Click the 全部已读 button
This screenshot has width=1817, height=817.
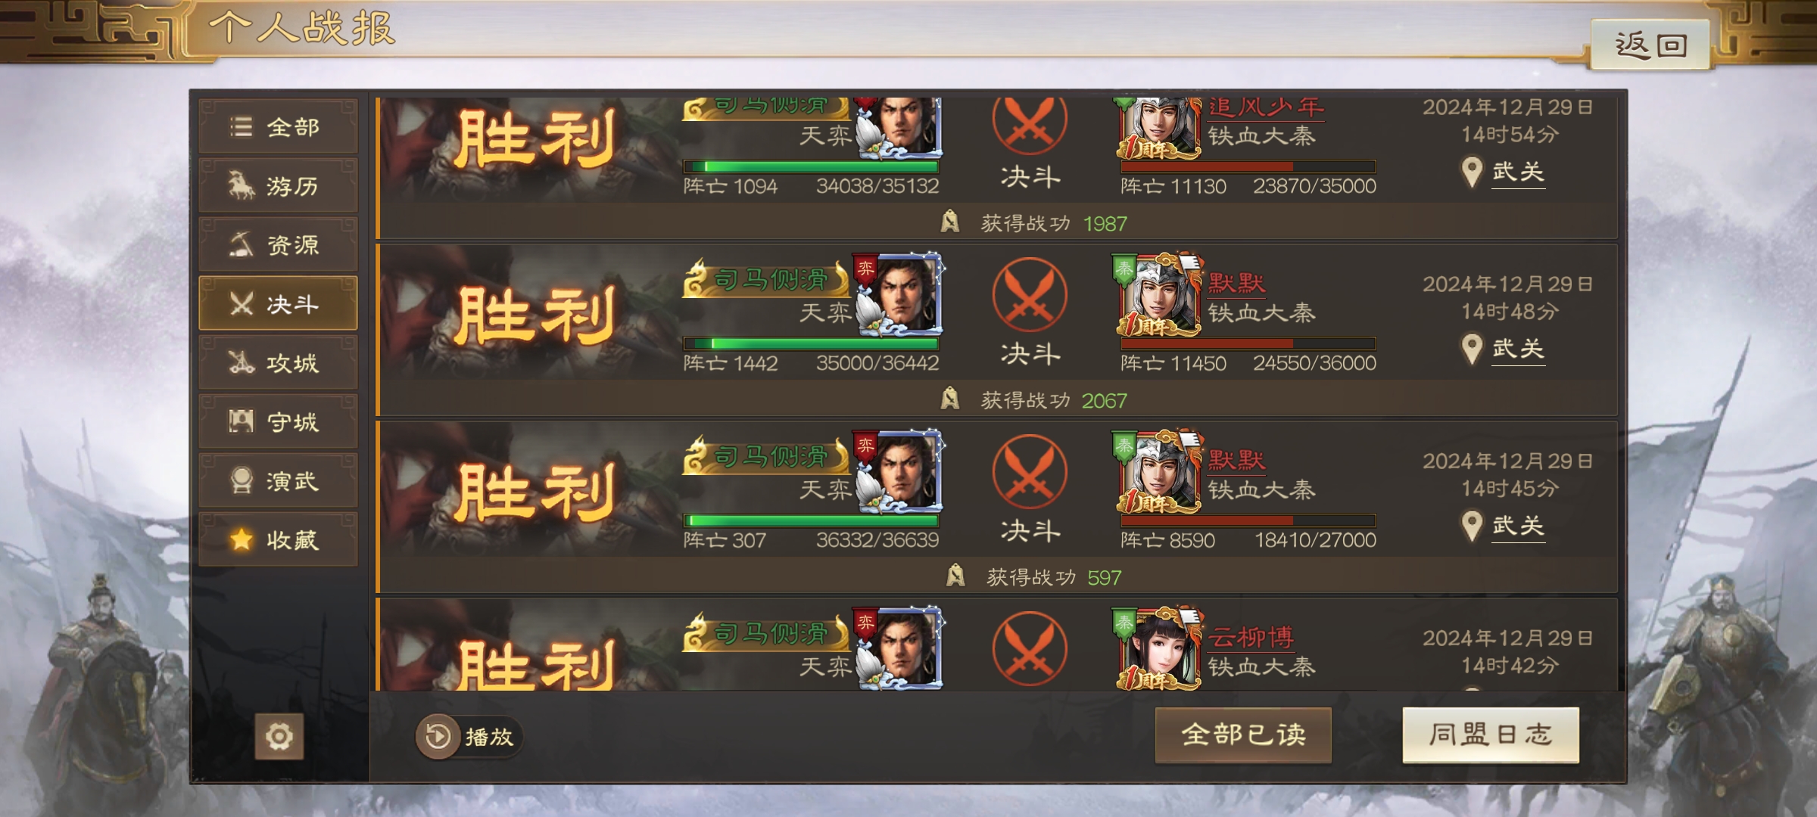[x=1243, y=735]
